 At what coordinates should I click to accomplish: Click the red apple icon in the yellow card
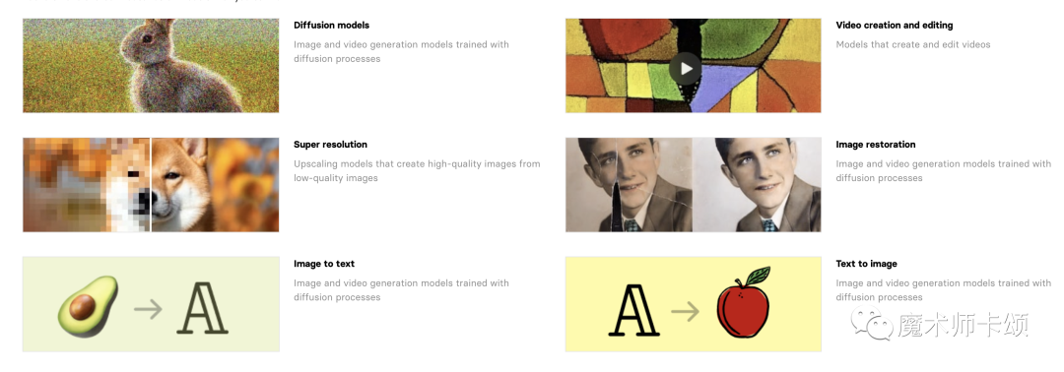(x=743, y=303)
